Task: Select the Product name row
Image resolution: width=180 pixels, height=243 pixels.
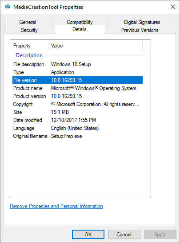Action: [77, 88]
